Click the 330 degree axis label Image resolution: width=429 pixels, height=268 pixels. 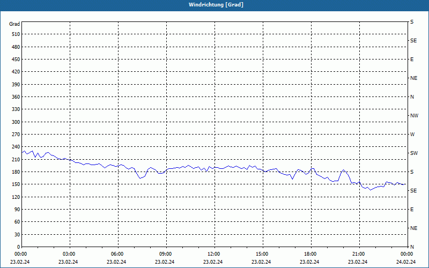pyautogui.click(x=16, y=109)
